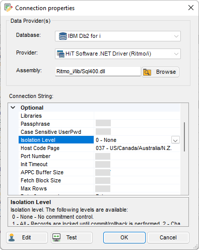199x250 pixels.
Task: Collapse the Optional property group
Action: [13, 108]
